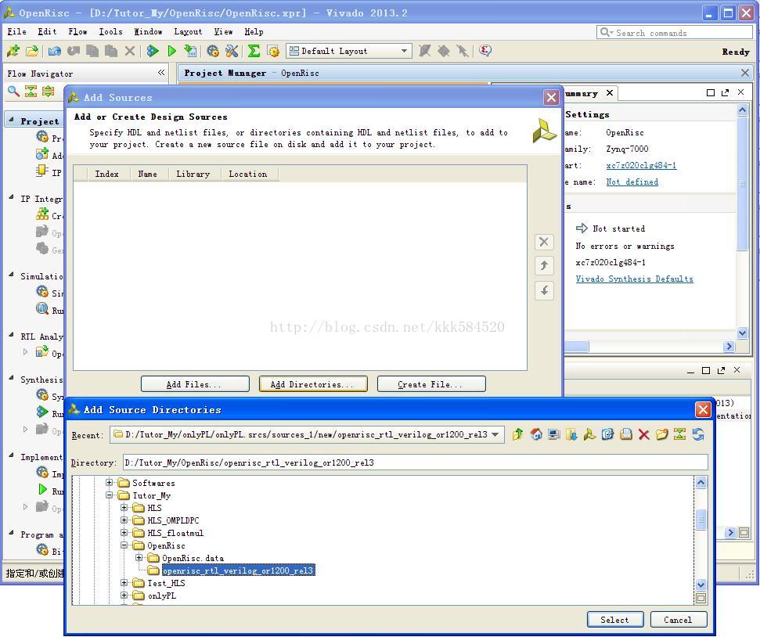Expand the HLS_OMPLDPC folder

tap(124, 520)
